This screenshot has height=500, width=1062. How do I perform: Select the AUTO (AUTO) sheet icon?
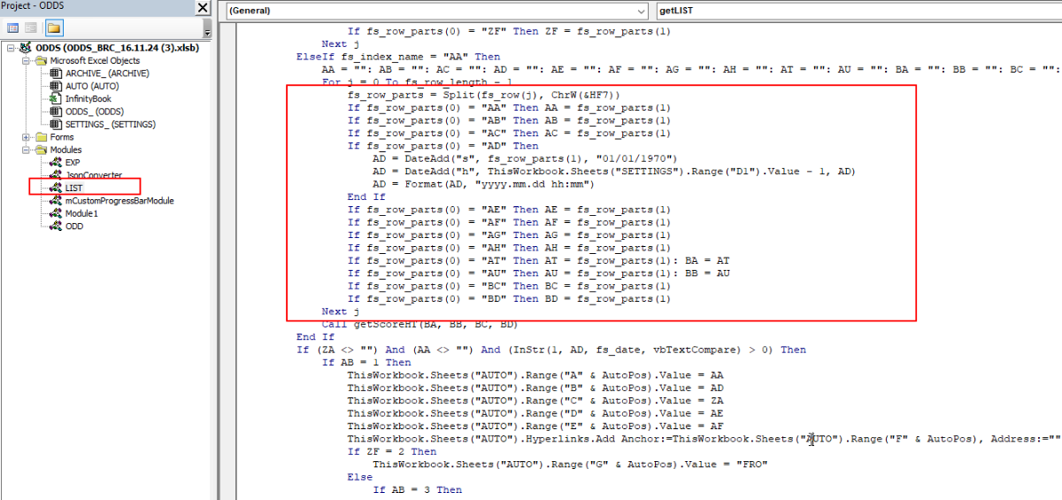tap(57, 86)
